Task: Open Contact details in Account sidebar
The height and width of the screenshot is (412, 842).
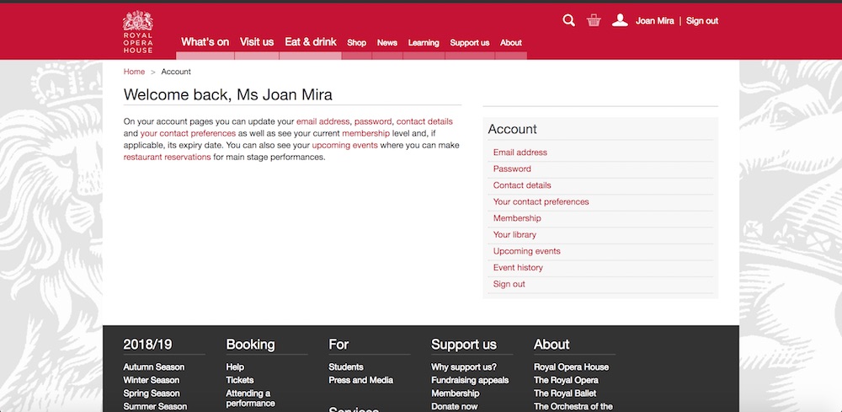Action: [522, 185]
